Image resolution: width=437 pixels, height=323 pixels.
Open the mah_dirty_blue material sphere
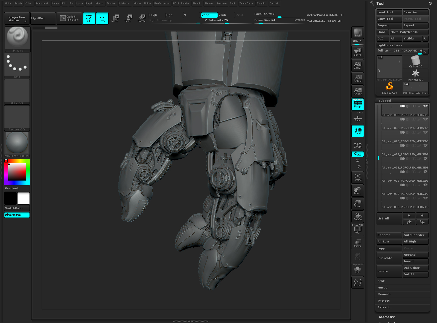click(x=17, y=144)
